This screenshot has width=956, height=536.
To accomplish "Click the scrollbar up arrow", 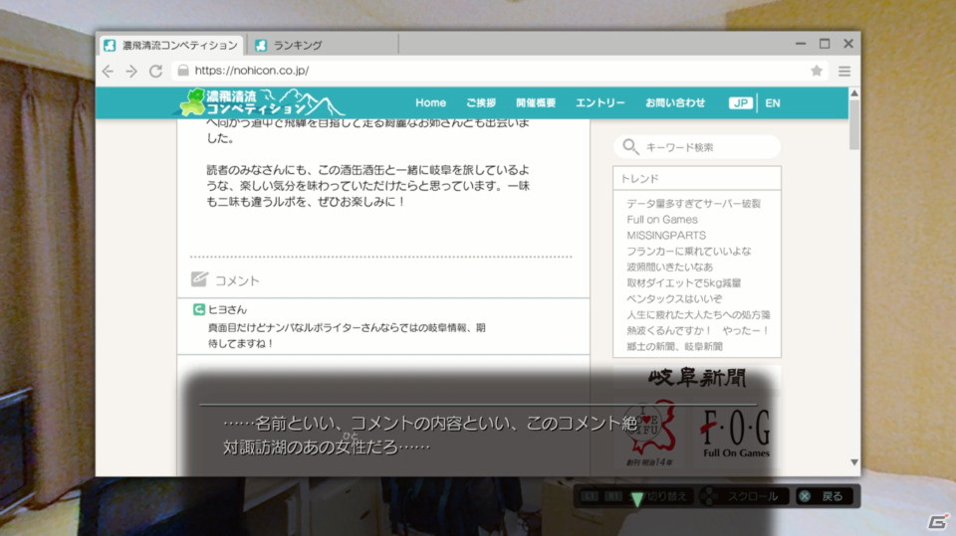I will point(854,93).
